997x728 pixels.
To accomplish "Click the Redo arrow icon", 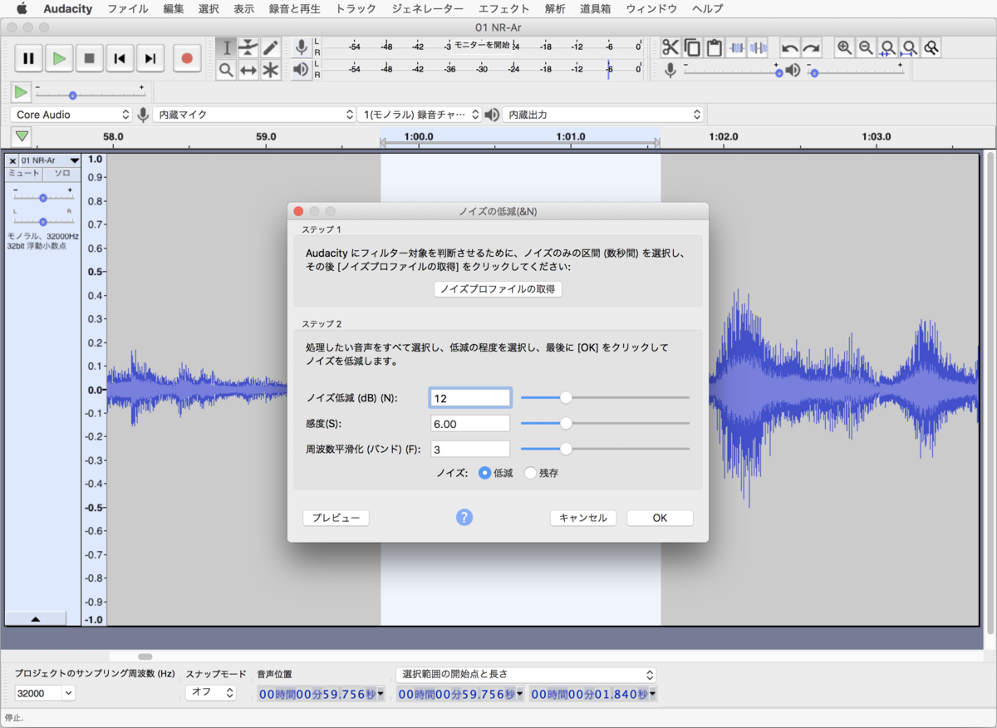I will (x=812, y=48).
